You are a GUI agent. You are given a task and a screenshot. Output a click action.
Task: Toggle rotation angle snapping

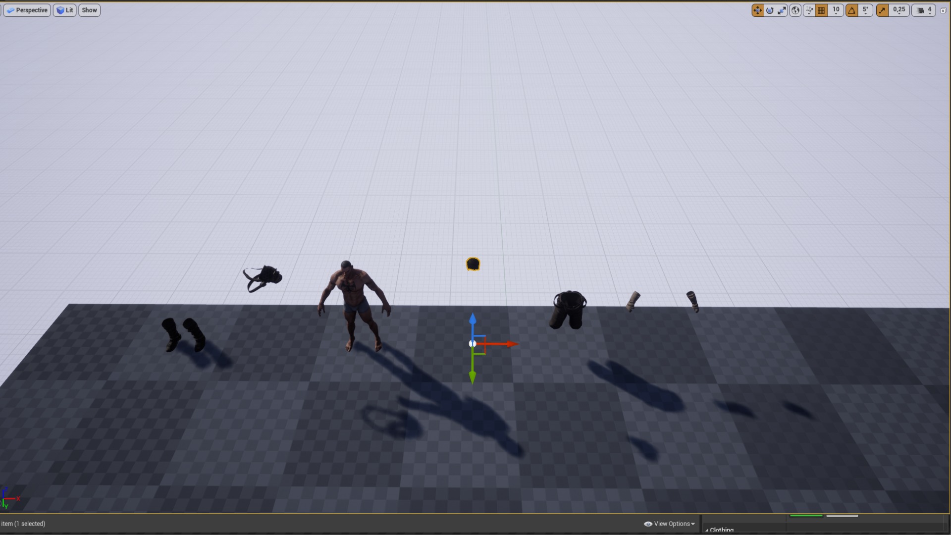coord(851,10)
